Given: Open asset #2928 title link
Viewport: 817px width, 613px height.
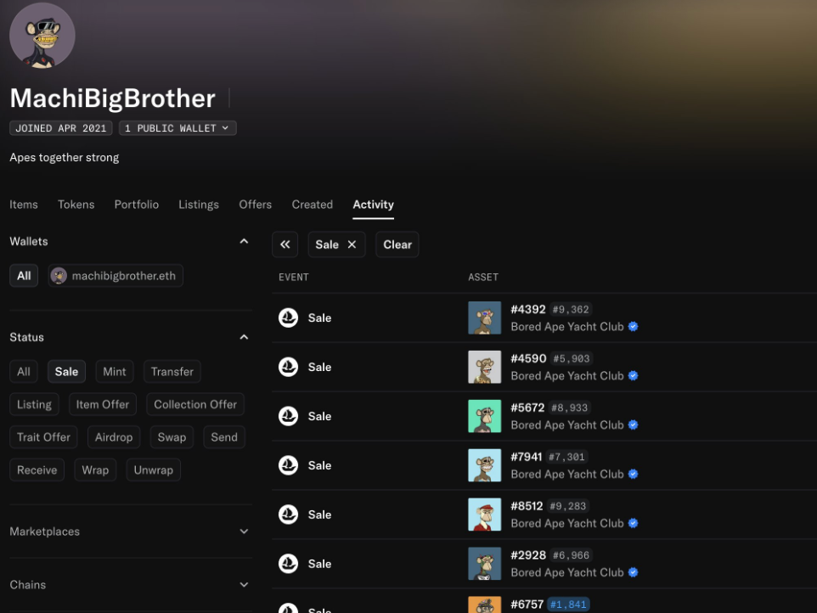Looking at the screenshot, I should (528, 555).
